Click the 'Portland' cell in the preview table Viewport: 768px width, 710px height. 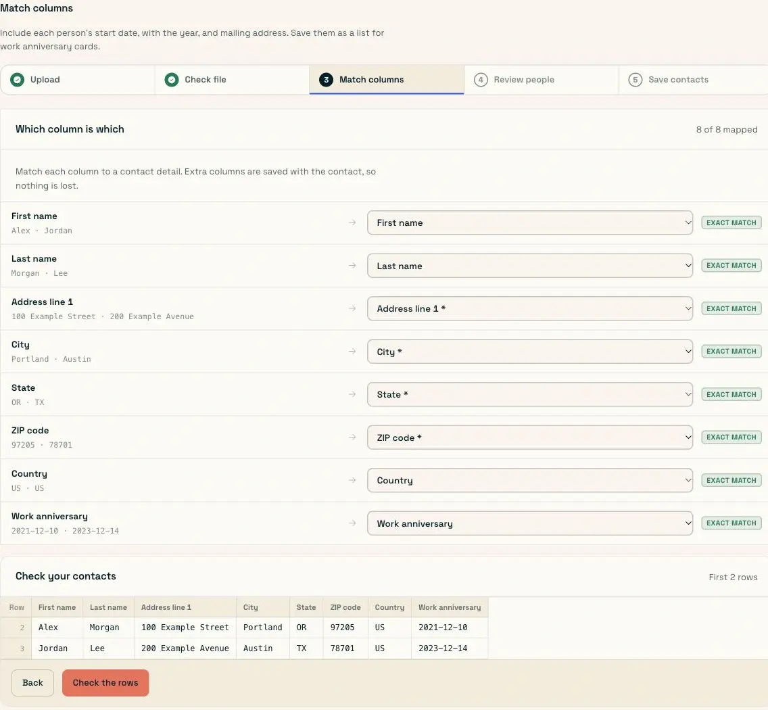pos(263,628)
